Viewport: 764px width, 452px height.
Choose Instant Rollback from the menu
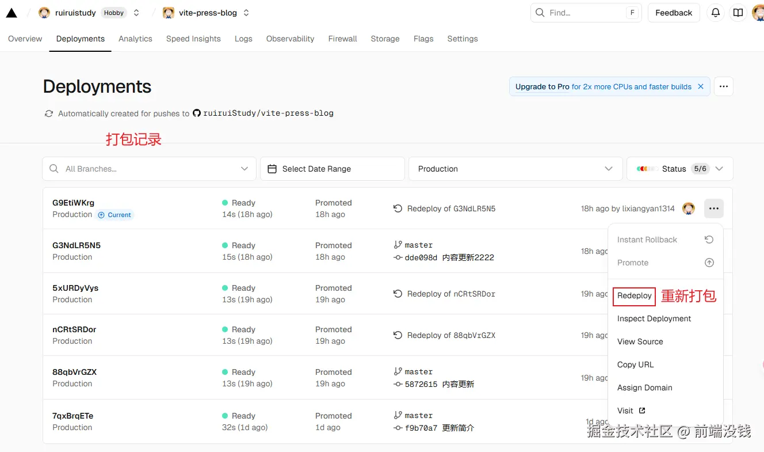tap(666, 240)
